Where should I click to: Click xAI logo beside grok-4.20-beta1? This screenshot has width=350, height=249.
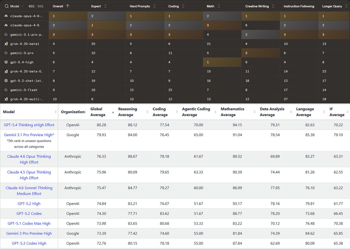click(x=6, y=44)
